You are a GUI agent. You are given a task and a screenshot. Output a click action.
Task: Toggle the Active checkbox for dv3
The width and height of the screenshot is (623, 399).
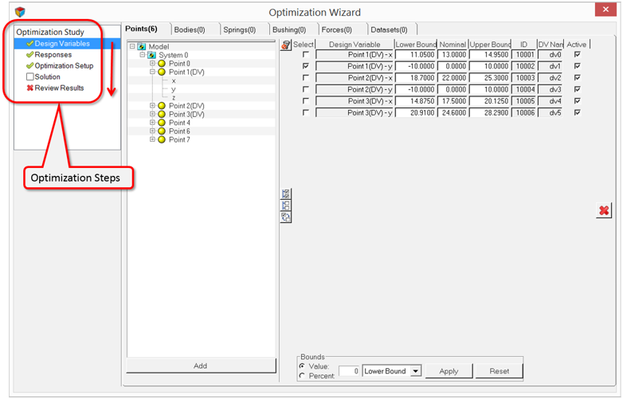[578, 89]
